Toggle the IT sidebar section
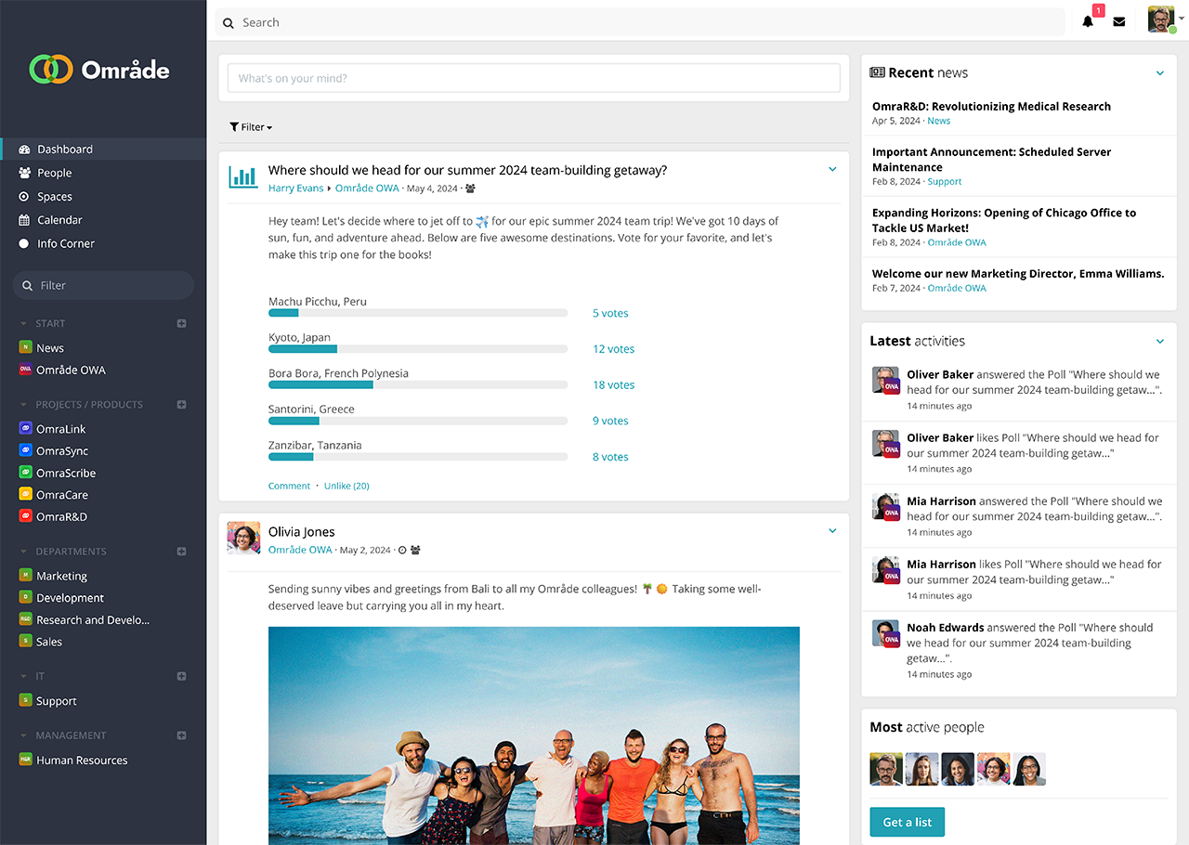This screenshot has width=1189, height=845. [24, 677]
